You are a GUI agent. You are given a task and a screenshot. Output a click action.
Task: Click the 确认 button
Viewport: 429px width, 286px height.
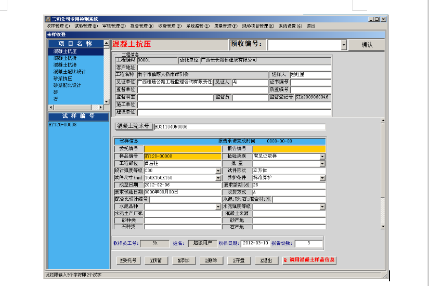(x=367, y=45)
